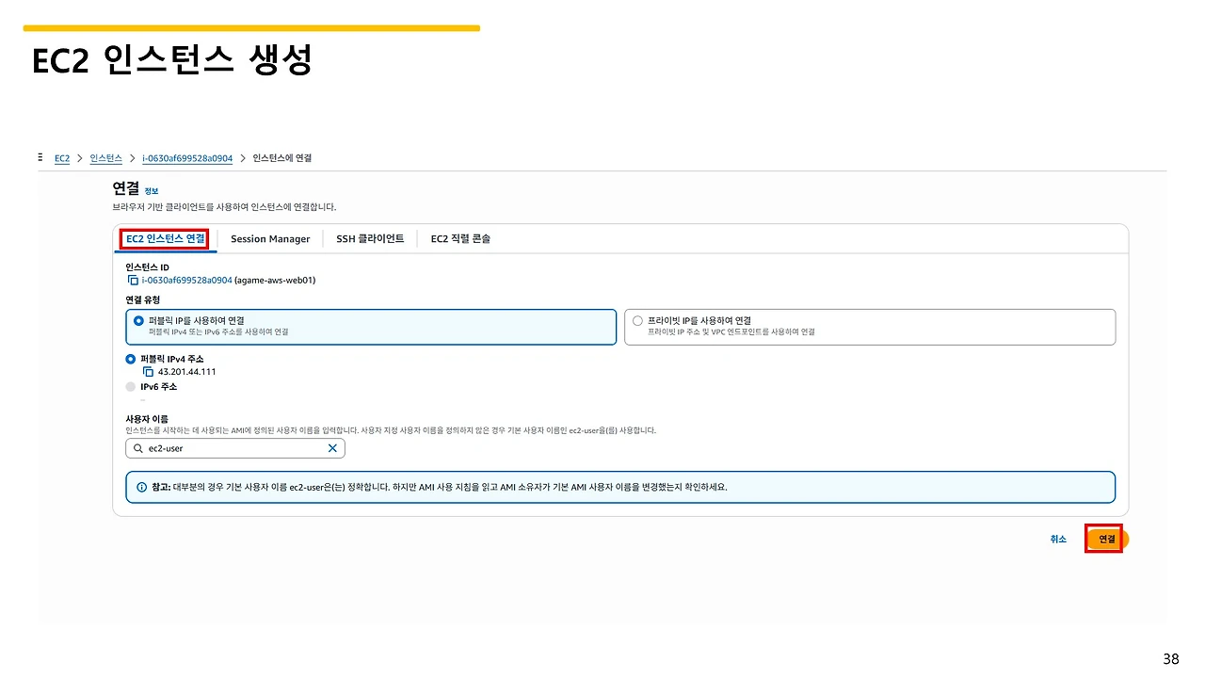Screen dimensions: 1205x678
Task: Click the instance ID link under 인스턴스 ID
Action: (x=186, y=281)
